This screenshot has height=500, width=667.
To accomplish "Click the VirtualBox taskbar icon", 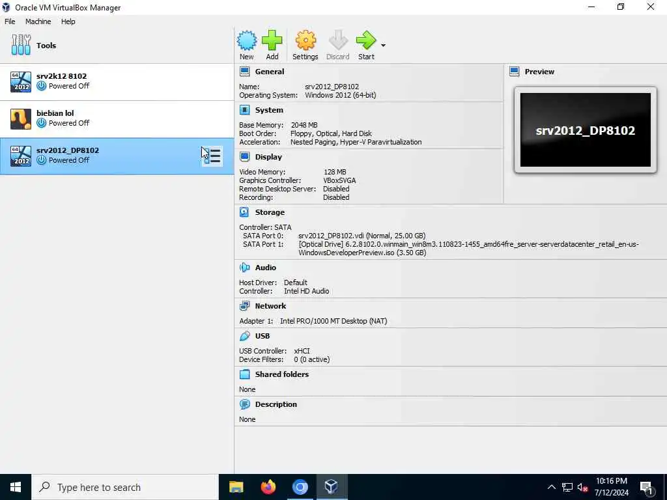I will pos(331,487).
